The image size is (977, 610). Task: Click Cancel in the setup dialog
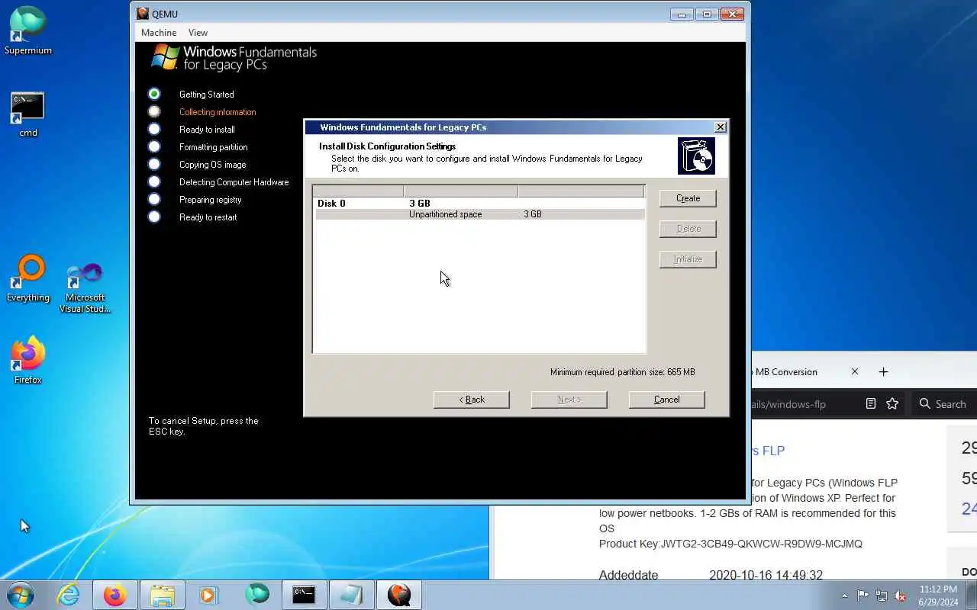[x=666, y=400]
